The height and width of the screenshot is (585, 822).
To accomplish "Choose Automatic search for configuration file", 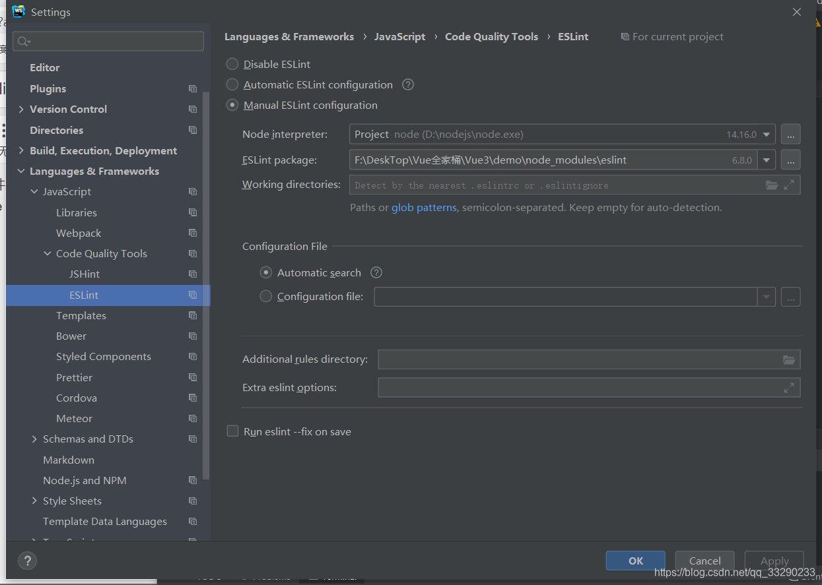I will pyautogui.click(x=266, y=272).
